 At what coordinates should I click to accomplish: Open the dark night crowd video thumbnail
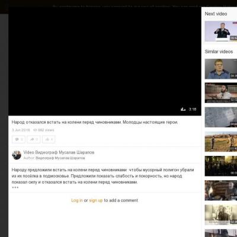click(x=221, y=166)
